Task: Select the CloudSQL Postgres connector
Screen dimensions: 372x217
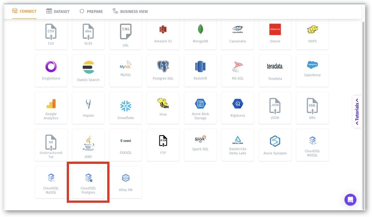Action: 88,182
